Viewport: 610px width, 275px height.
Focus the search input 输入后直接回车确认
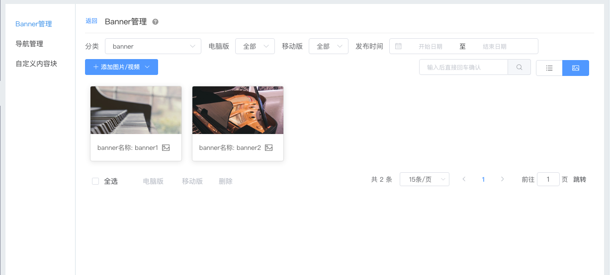463,68
